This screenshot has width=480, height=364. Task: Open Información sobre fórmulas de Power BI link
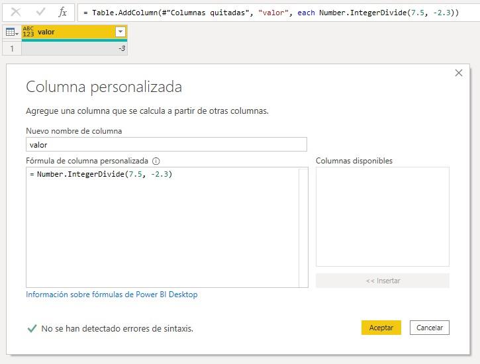tap(111, 295)
